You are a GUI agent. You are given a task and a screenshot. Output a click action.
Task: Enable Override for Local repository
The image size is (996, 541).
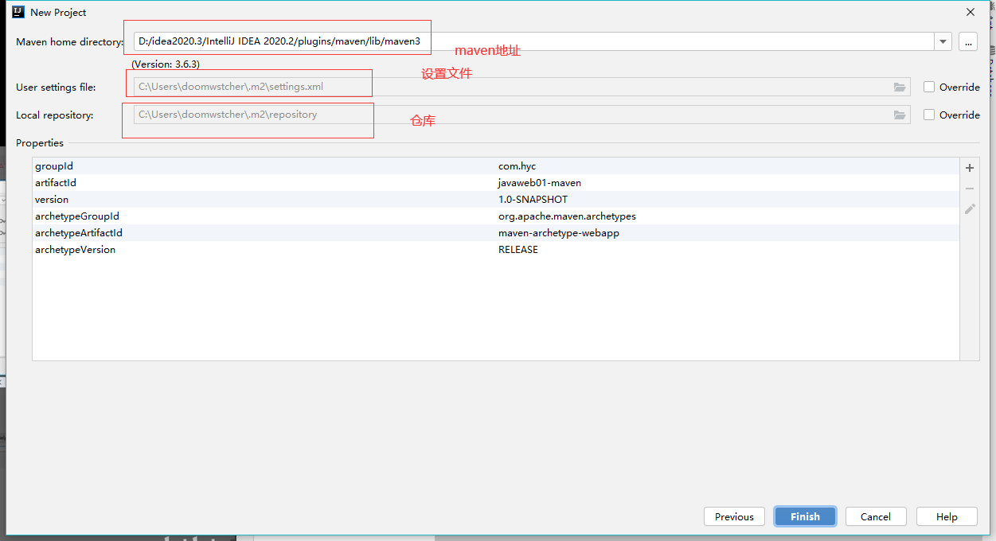[x=929, y=115]
